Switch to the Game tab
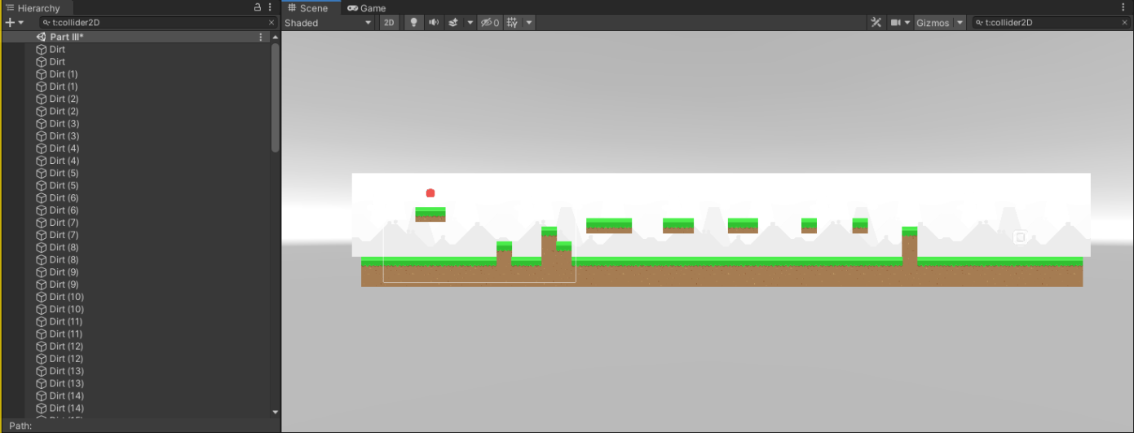This screenshot has width=1134, height=433. 366,8
